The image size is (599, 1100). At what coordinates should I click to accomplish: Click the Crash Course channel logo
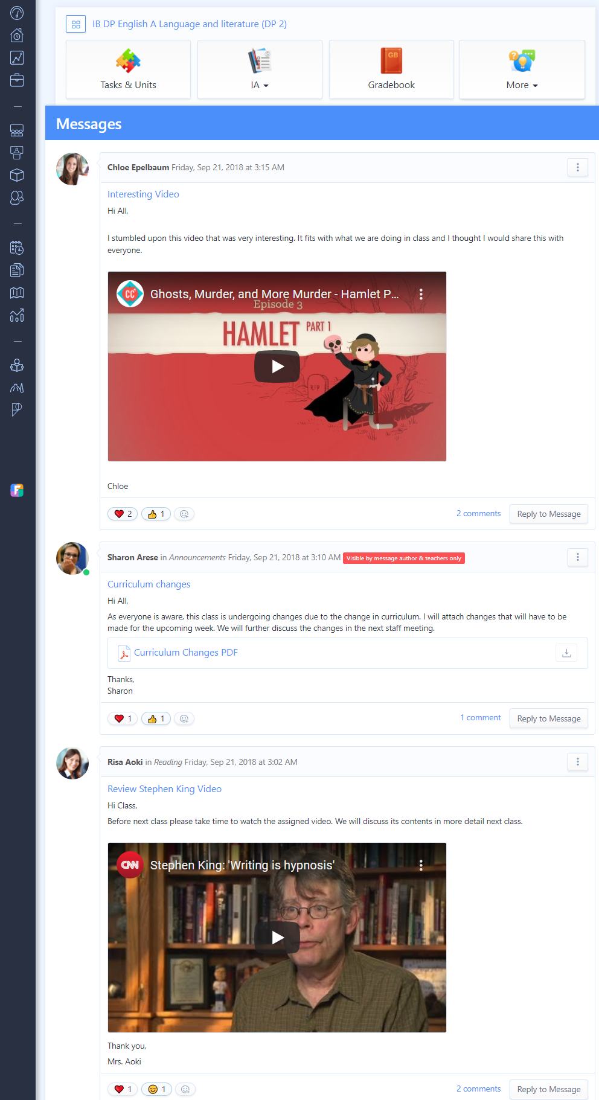coord(130,294)
